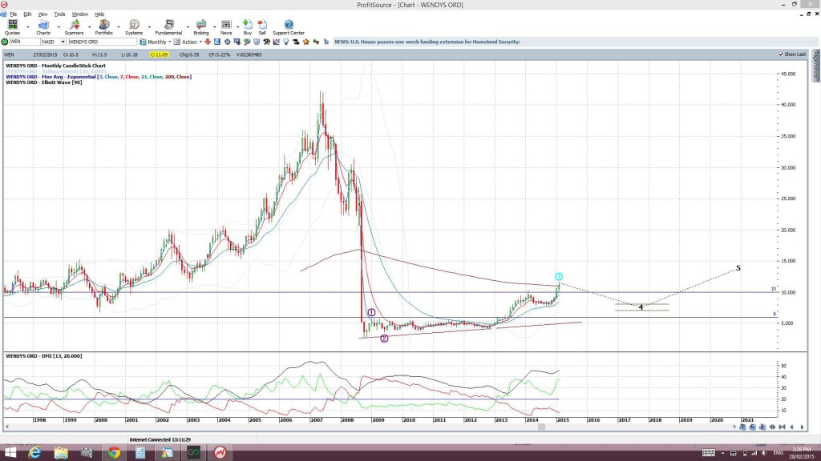Click the Elliott Wave 1 marker on chart
The image size is (821, 461).
(371, 313)
